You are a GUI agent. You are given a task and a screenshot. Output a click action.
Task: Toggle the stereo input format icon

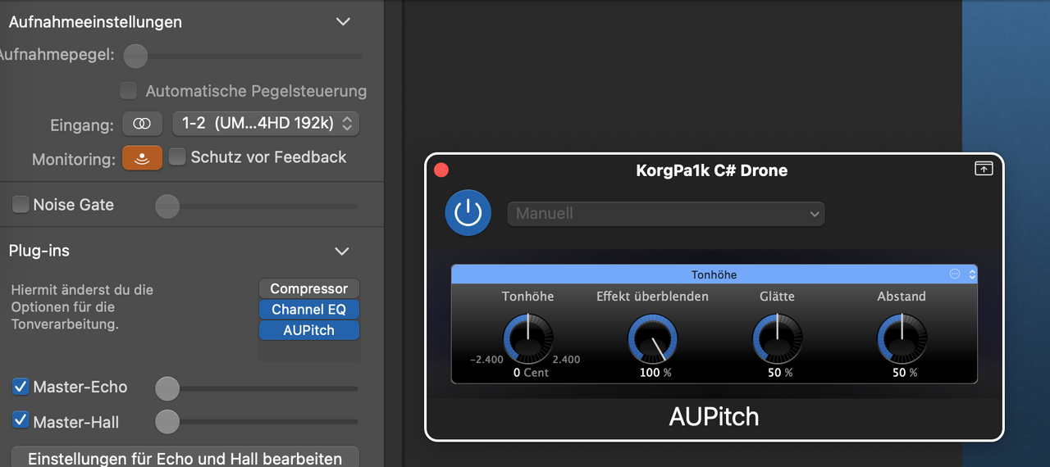click(x=143, y=124)
